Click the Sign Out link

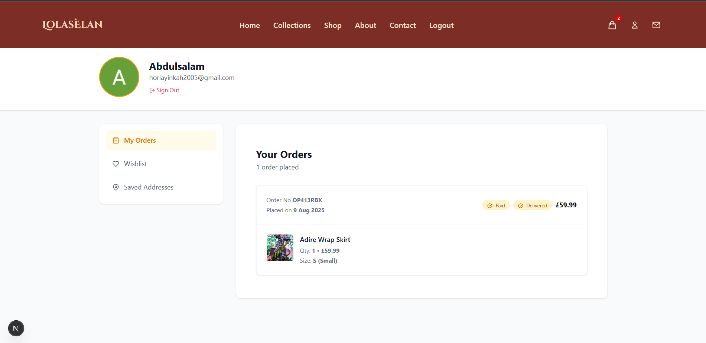(x=167, y=90)
